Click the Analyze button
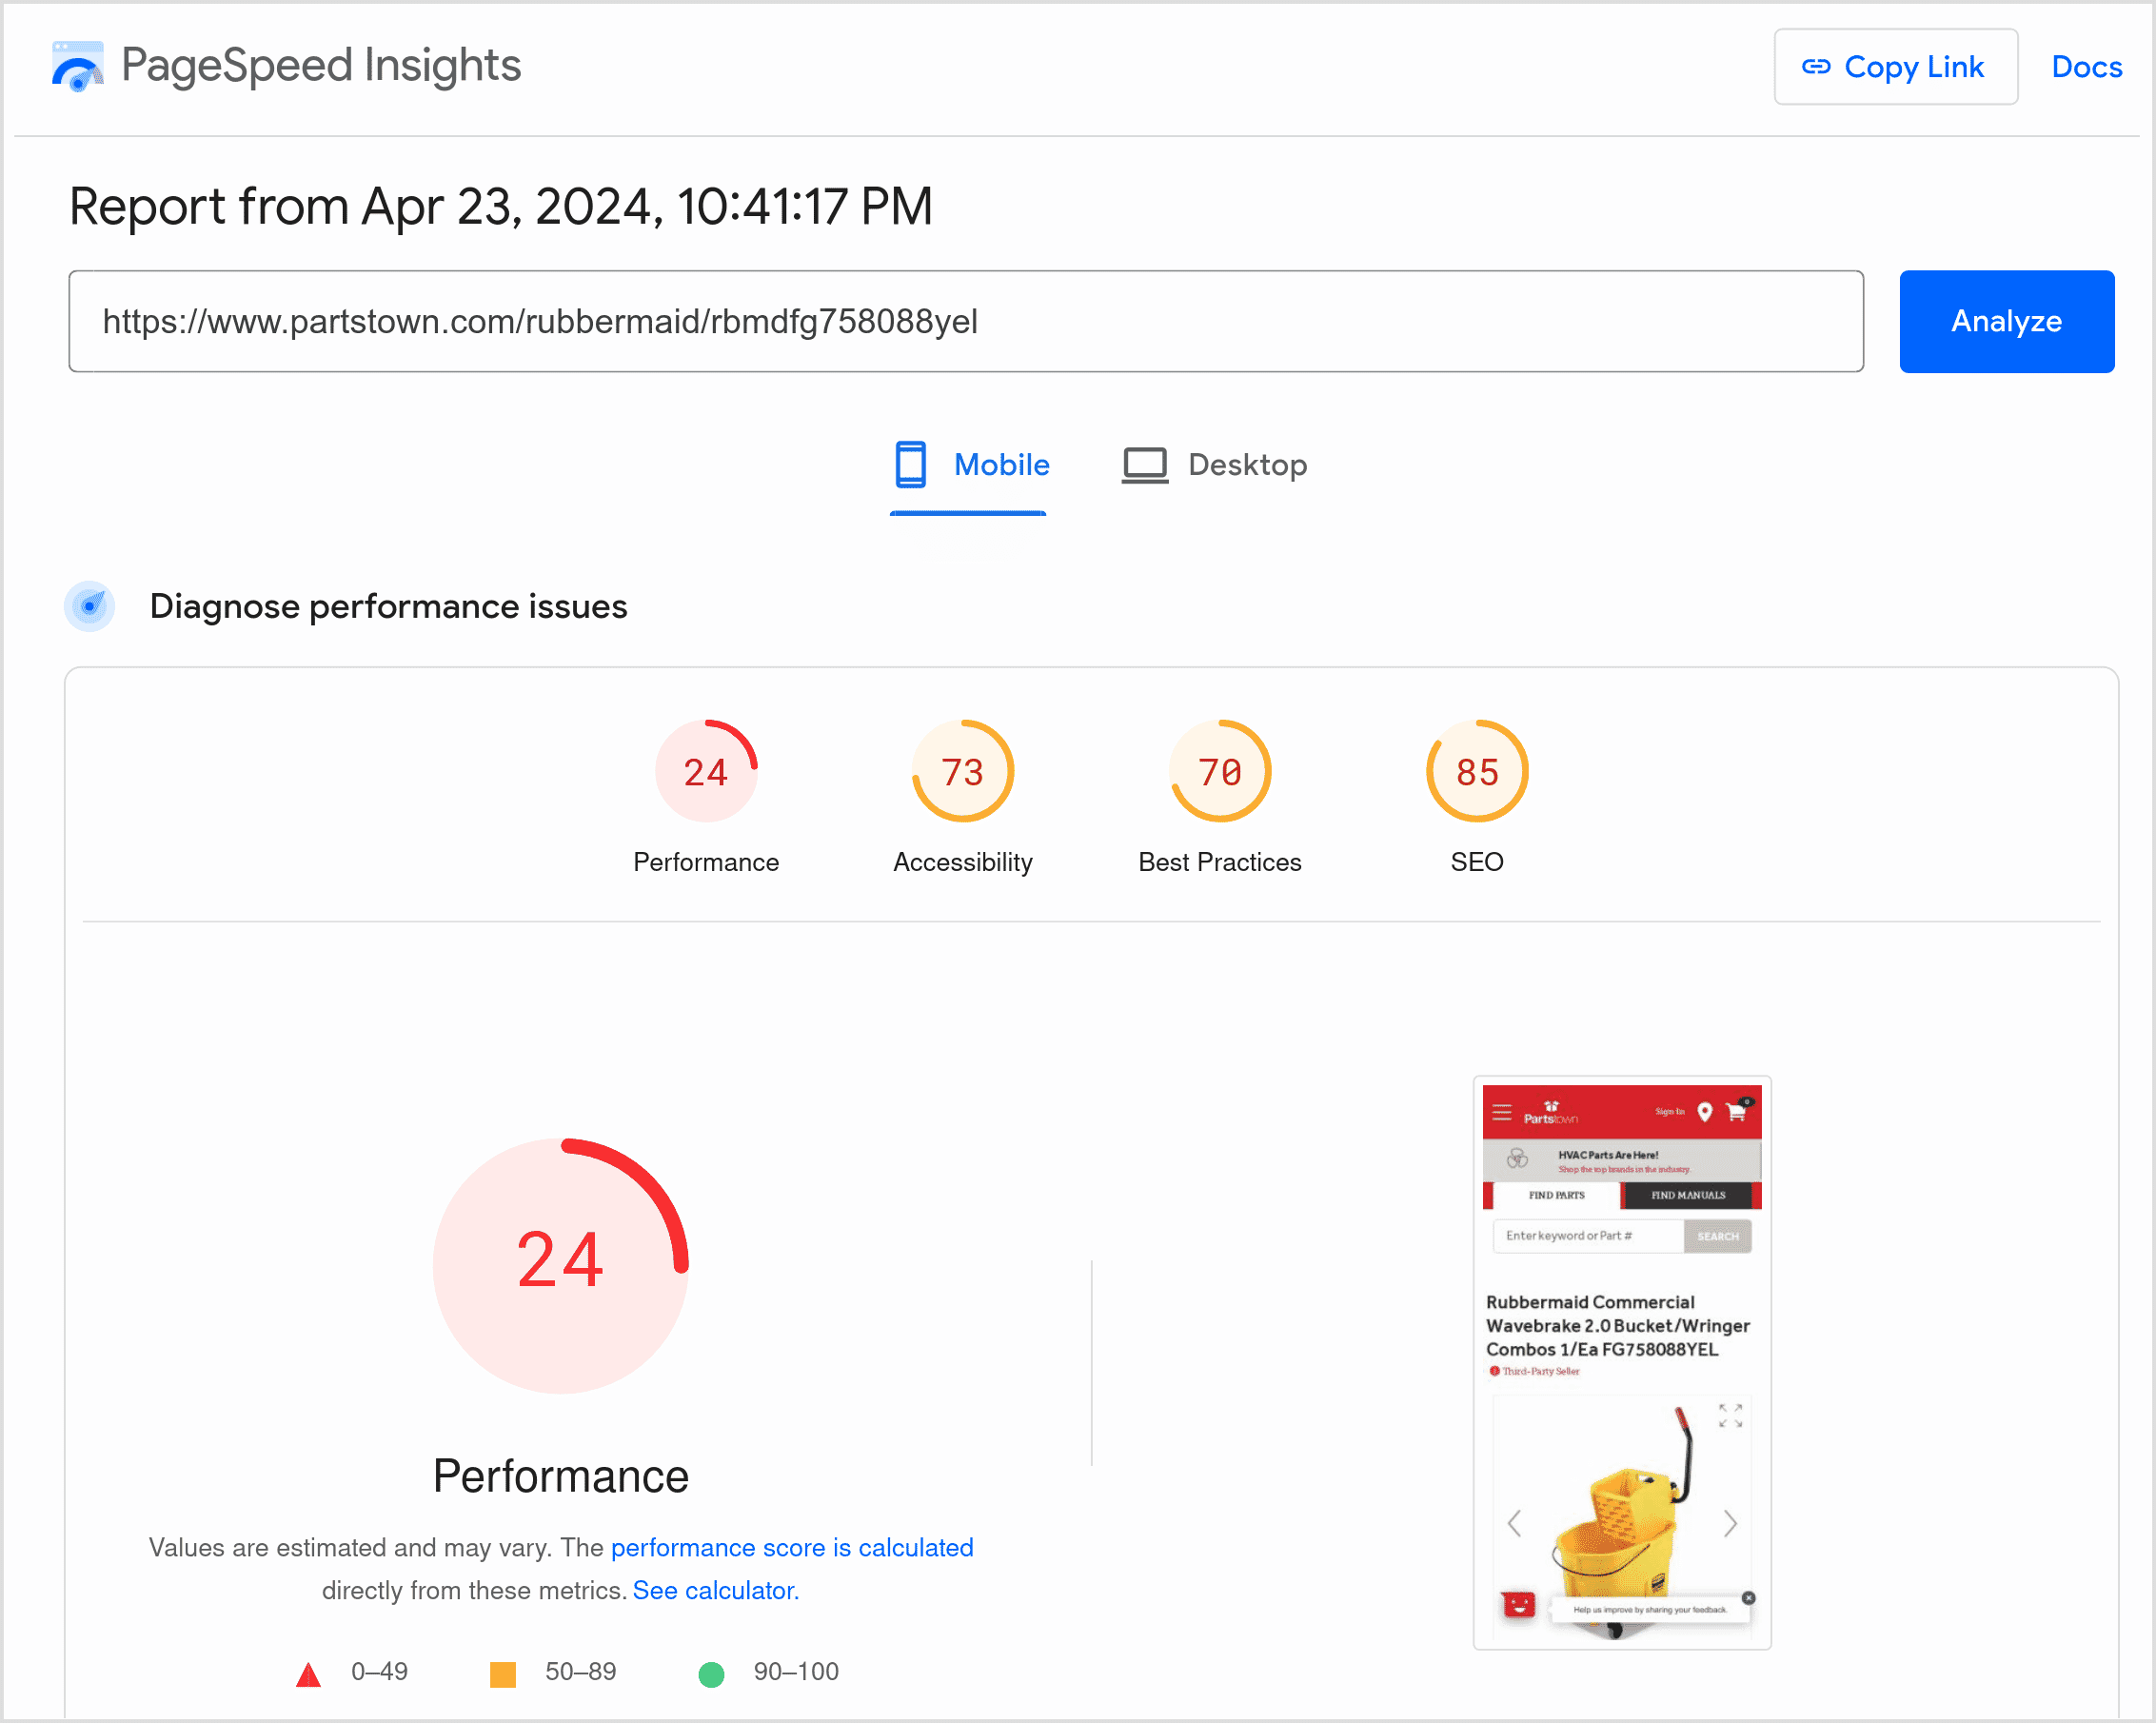2156x1723 pixels. click(2006, 321)
